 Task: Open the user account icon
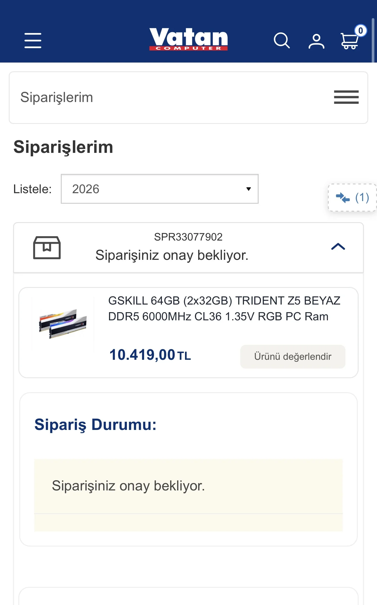point(316,41)
